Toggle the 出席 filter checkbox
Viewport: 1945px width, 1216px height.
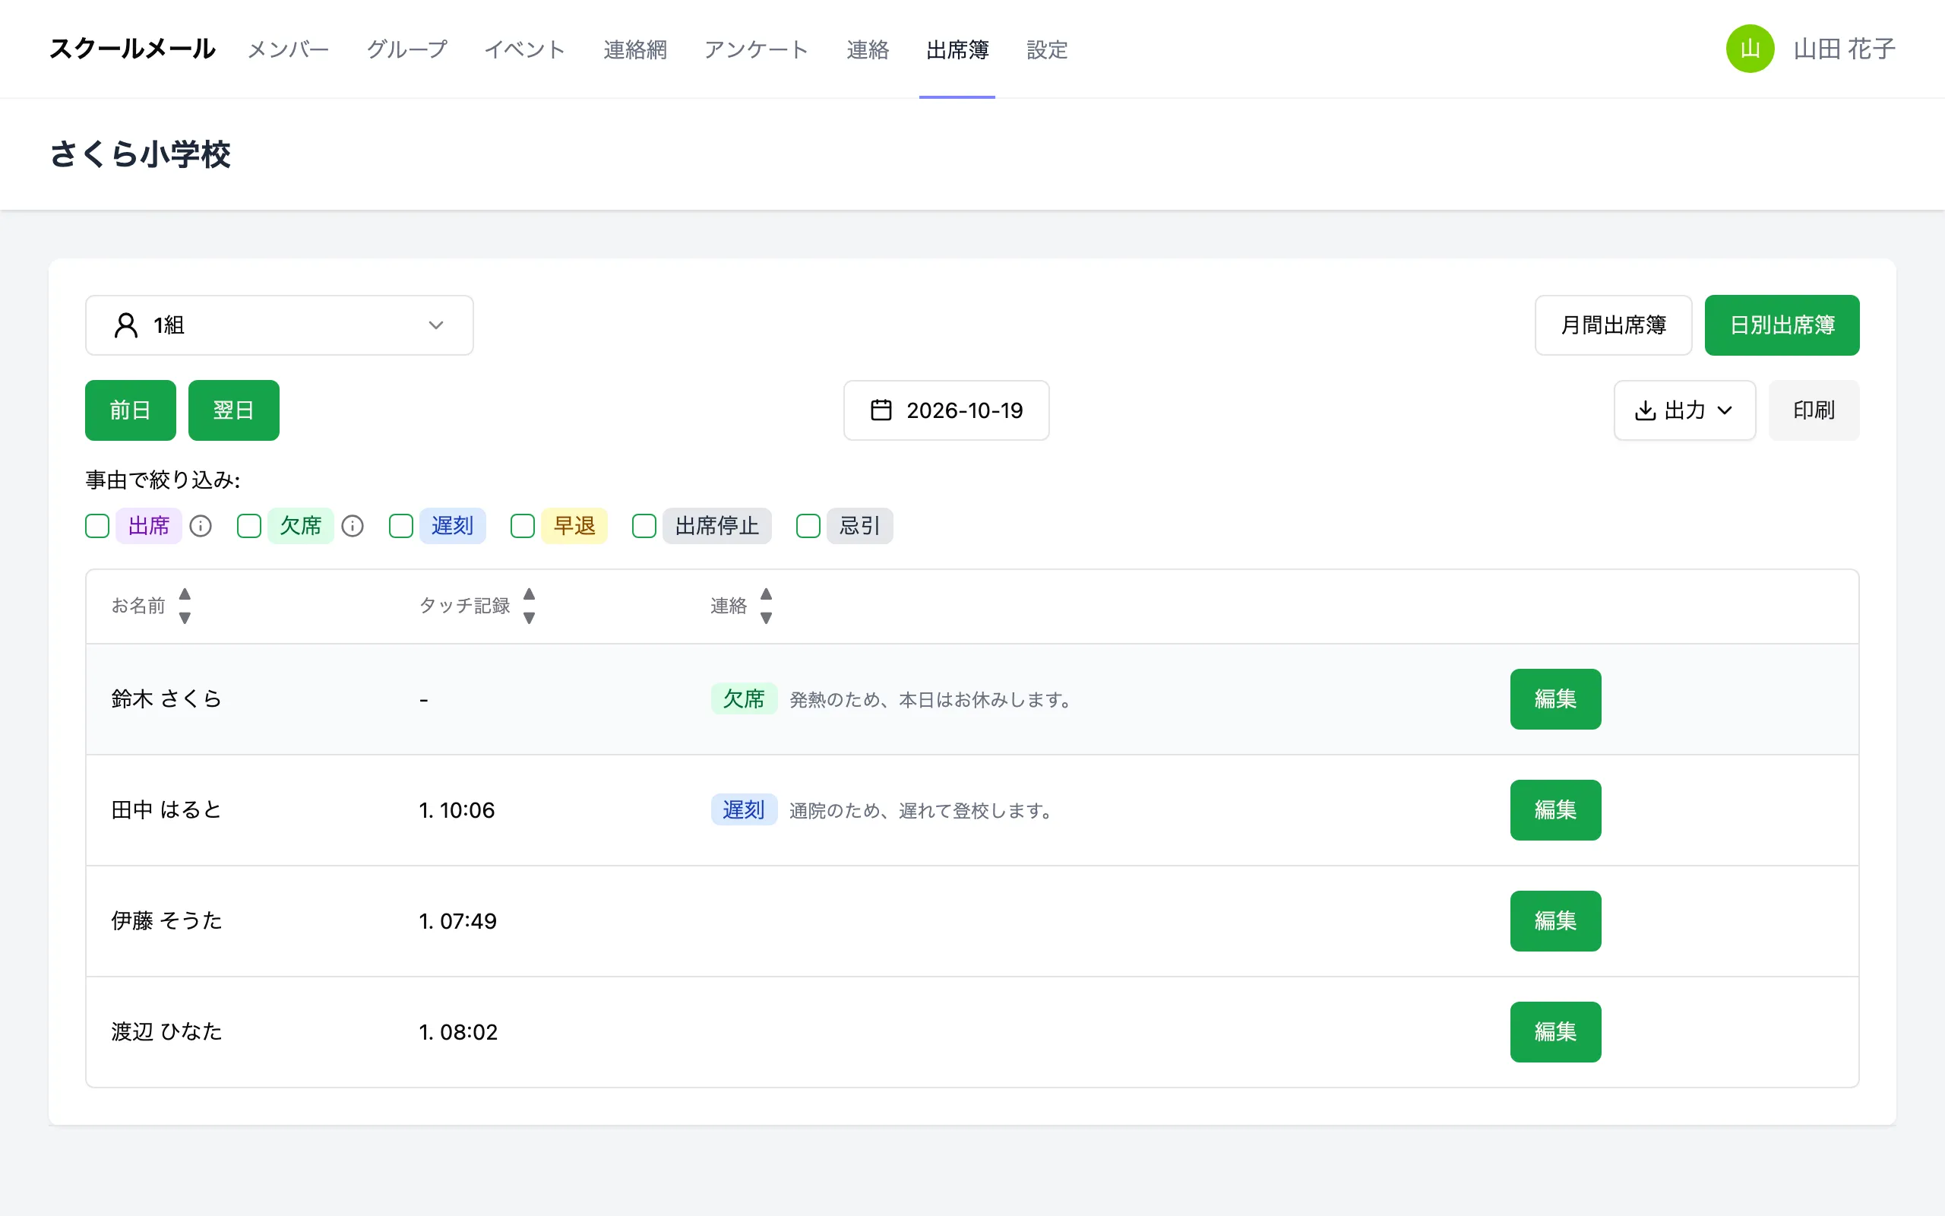97,526
